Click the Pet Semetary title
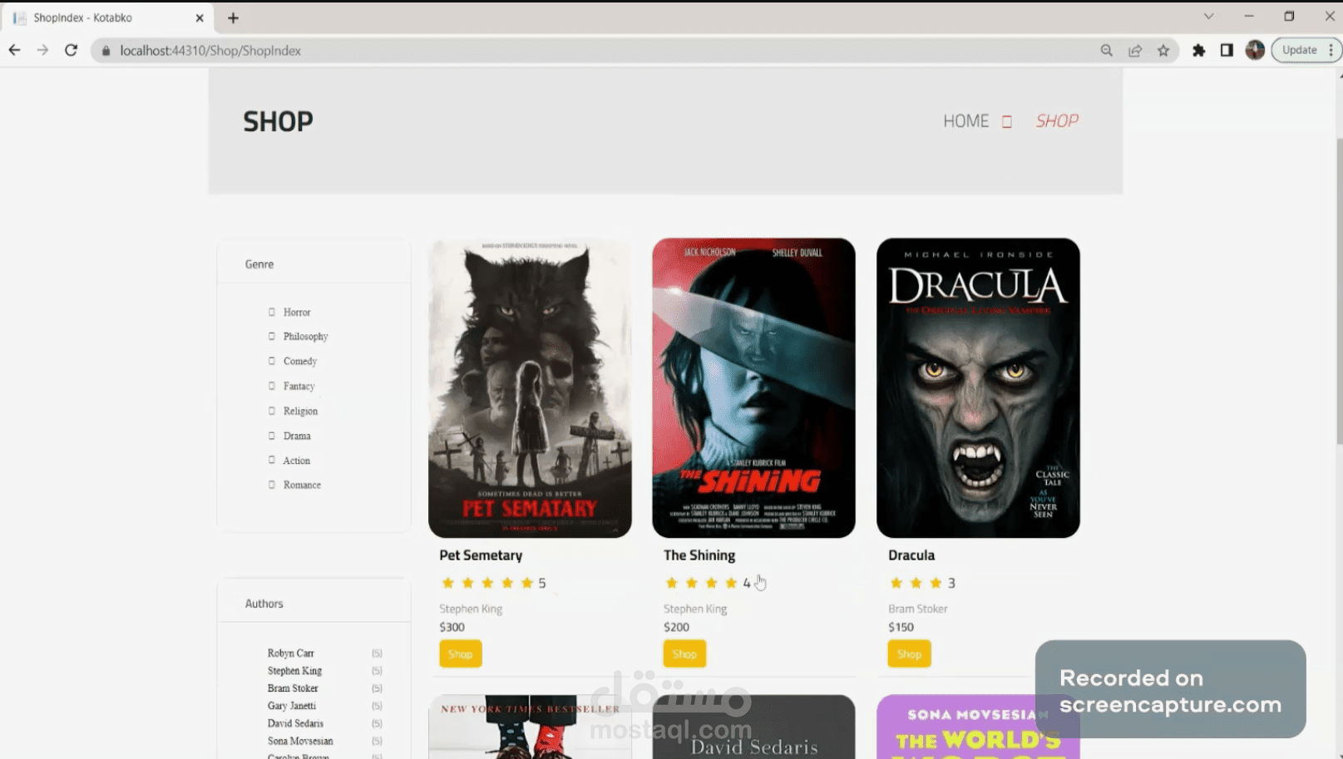Viewport: 1343px width, 759px height. 481,555
